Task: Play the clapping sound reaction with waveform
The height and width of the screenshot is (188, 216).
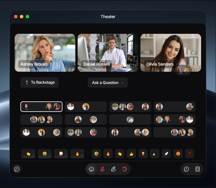Action: [x=28, y=154]
